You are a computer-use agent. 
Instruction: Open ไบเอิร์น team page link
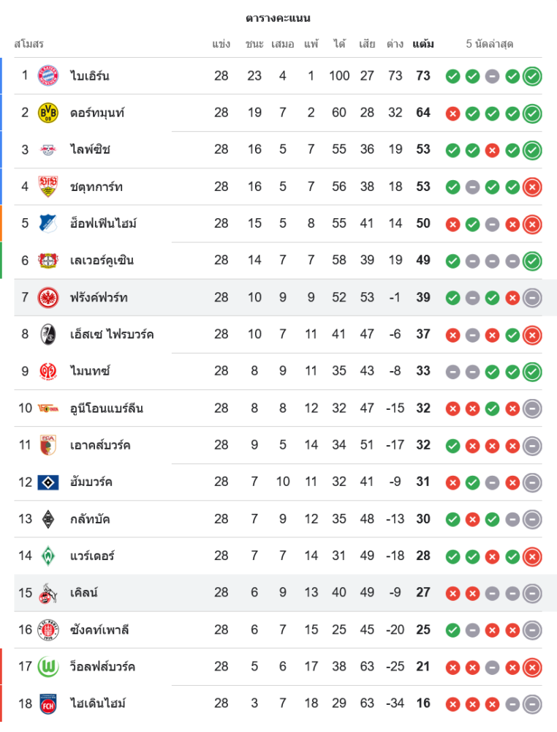pos(90,75)
